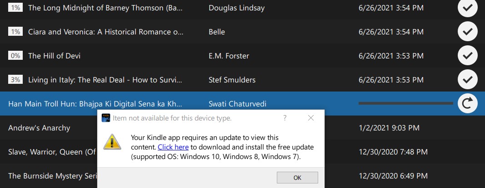Image resolution: width=485 pixels, height=188 pixels.
Task: Follow the "Click here" update link
Action: tap(173, 147)
